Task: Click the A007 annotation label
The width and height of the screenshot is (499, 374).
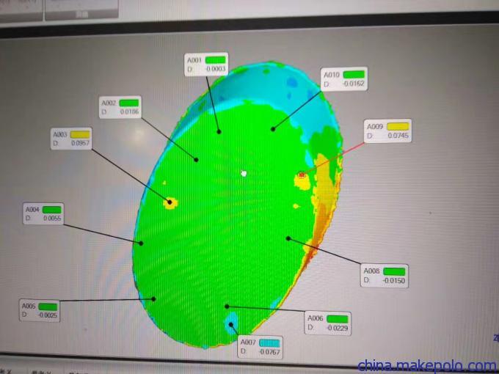Action: (x=261, y=347)
